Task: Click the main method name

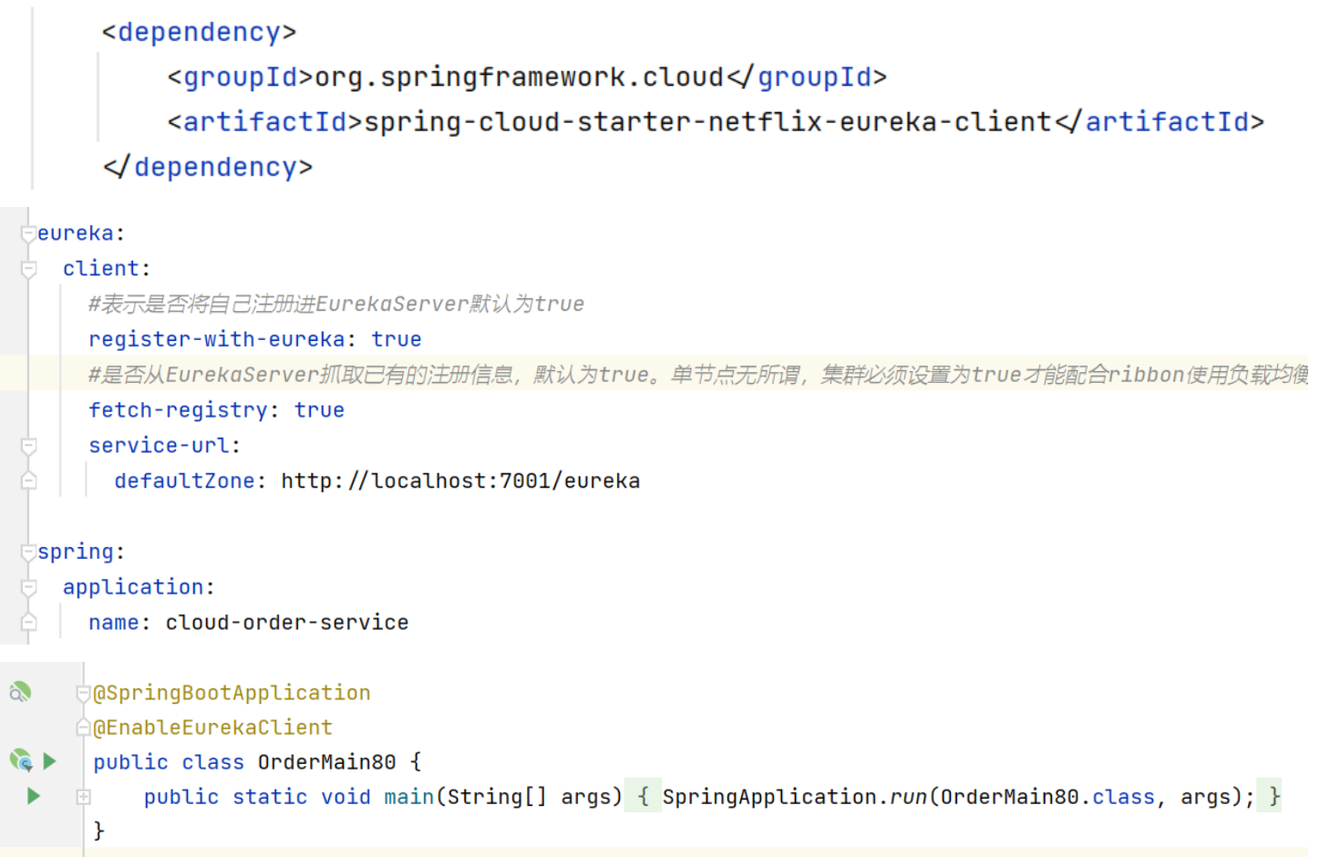Action: (x=408, y=797)
